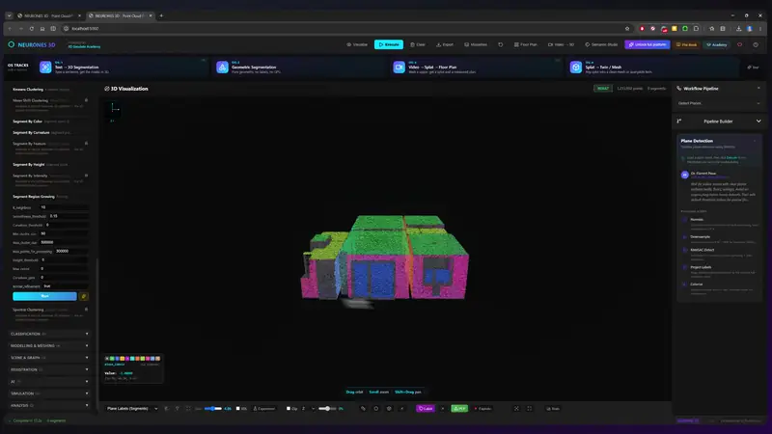772x434 pixels.
Task: Click the lock icon beside Mean Shift Clustering
Action: pos(86,100)
